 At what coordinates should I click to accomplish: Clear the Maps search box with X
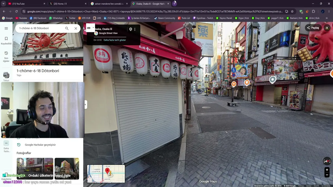76,28
